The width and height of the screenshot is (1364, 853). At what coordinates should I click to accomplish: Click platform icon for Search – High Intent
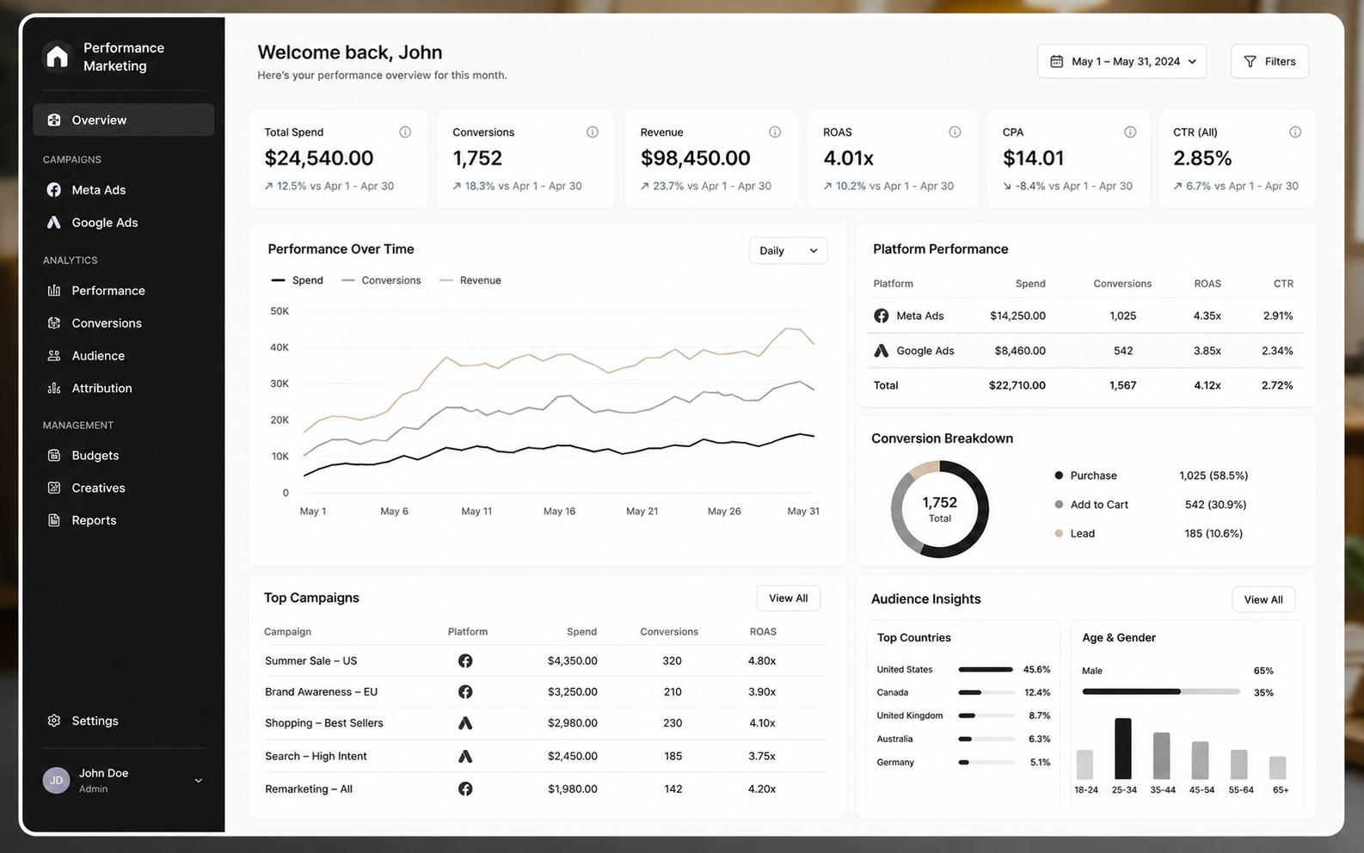tap(465, 757)
